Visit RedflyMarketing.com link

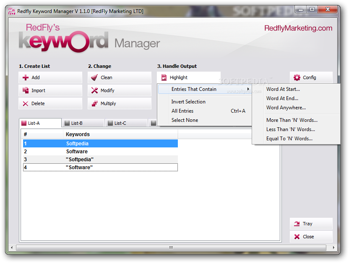click(x=298, y=28)
